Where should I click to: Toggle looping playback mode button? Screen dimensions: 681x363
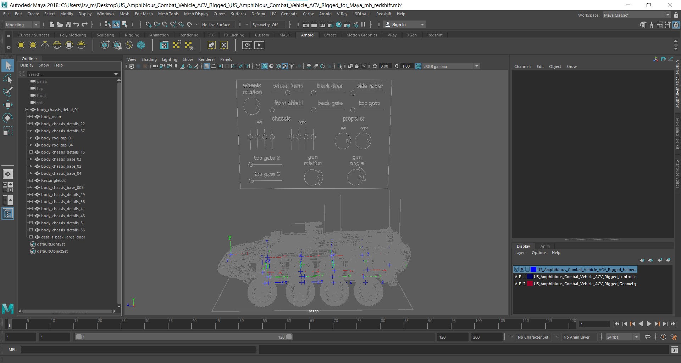(x=648, y=337)
